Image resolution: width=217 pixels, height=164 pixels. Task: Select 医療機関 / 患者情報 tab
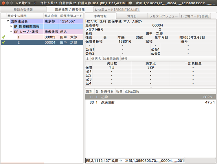coord(70,9)
